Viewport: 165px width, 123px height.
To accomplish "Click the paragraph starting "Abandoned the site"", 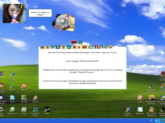I will coord(82,71).
